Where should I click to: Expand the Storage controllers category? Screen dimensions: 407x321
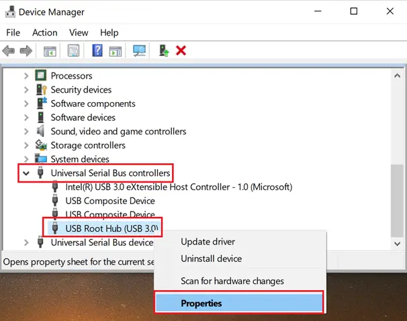click(x=26, y=146)
